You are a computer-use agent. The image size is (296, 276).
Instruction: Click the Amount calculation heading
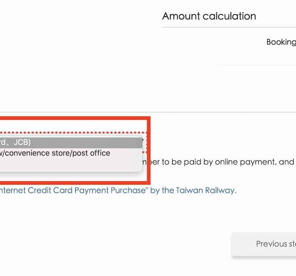209,16
